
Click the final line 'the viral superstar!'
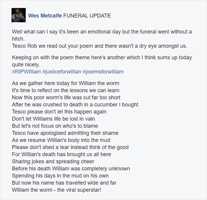[56, 190]
